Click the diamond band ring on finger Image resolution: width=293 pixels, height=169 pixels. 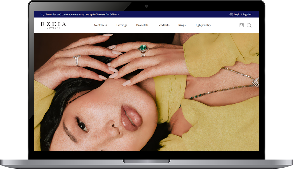[77, 60]
